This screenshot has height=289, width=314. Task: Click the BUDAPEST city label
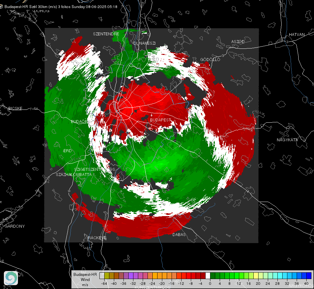click(160, 120)
